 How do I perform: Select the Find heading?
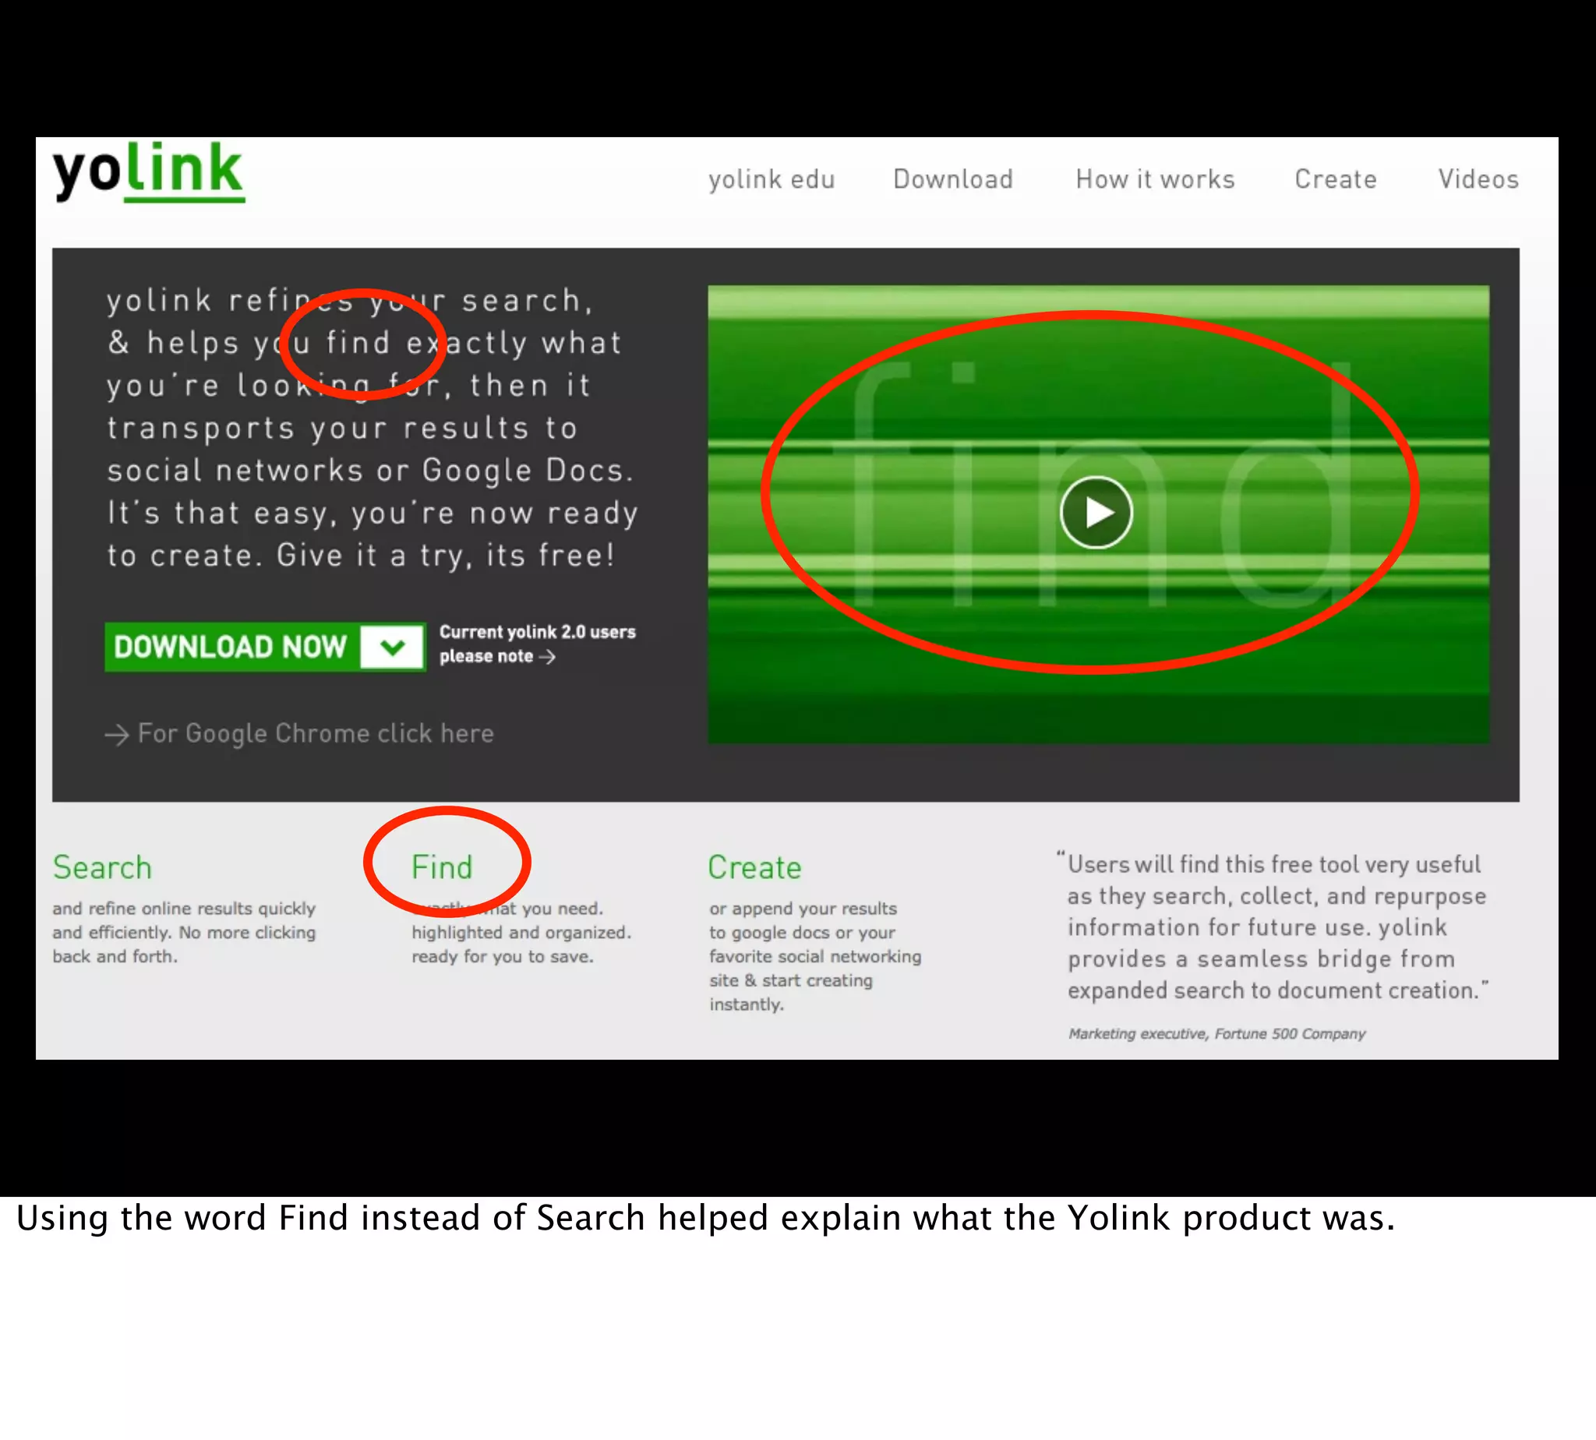442,867
